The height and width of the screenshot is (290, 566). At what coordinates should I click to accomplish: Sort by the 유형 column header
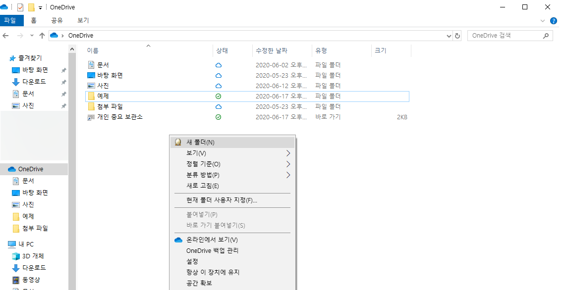[321, 51]
